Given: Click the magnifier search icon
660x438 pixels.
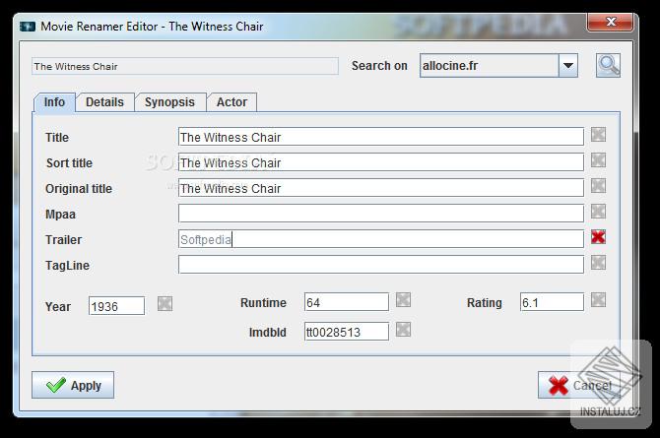Looking at the screenshot, I should point(608,66).
